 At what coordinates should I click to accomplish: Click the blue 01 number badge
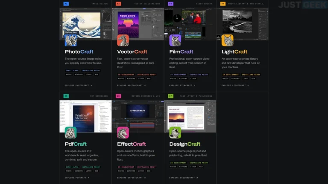tap(66, 4)
